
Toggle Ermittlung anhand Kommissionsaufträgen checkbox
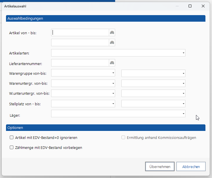coord(123,137)
